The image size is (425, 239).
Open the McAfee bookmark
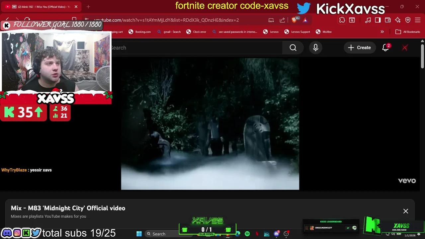[324, 32]
